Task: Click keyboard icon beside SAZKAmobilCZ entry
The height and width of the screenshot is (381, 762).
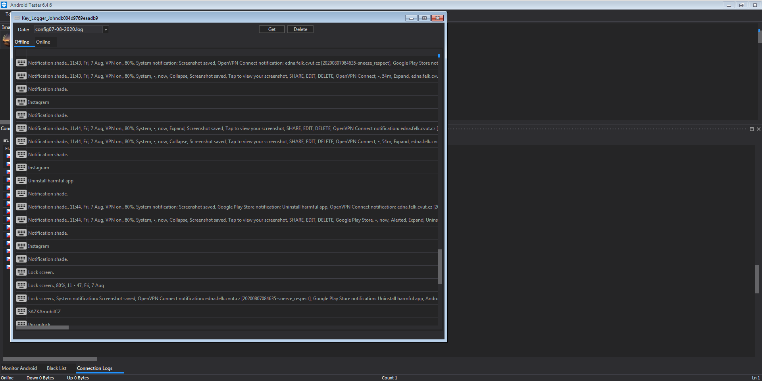Action: pos(21,311)
